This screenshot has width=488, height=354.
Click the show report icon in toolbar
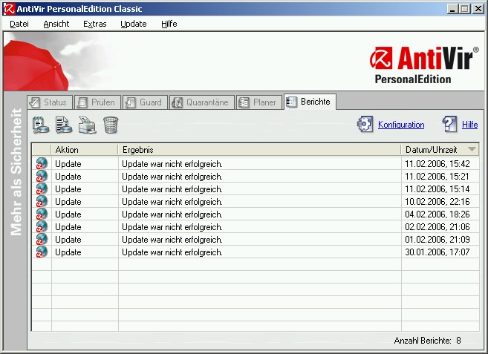point(41,125)
